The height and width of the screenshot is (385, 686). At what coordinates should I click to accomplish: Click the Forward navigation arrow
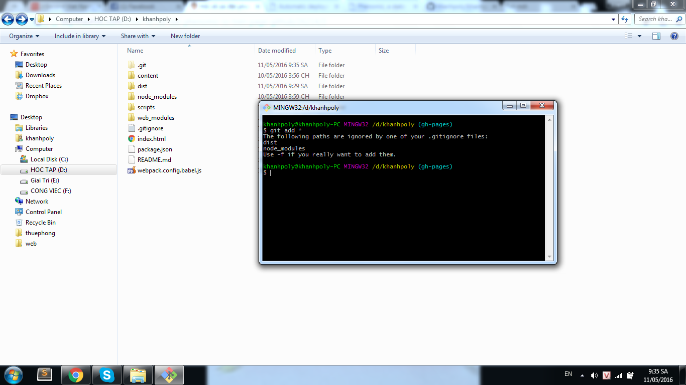click(22, 19)
